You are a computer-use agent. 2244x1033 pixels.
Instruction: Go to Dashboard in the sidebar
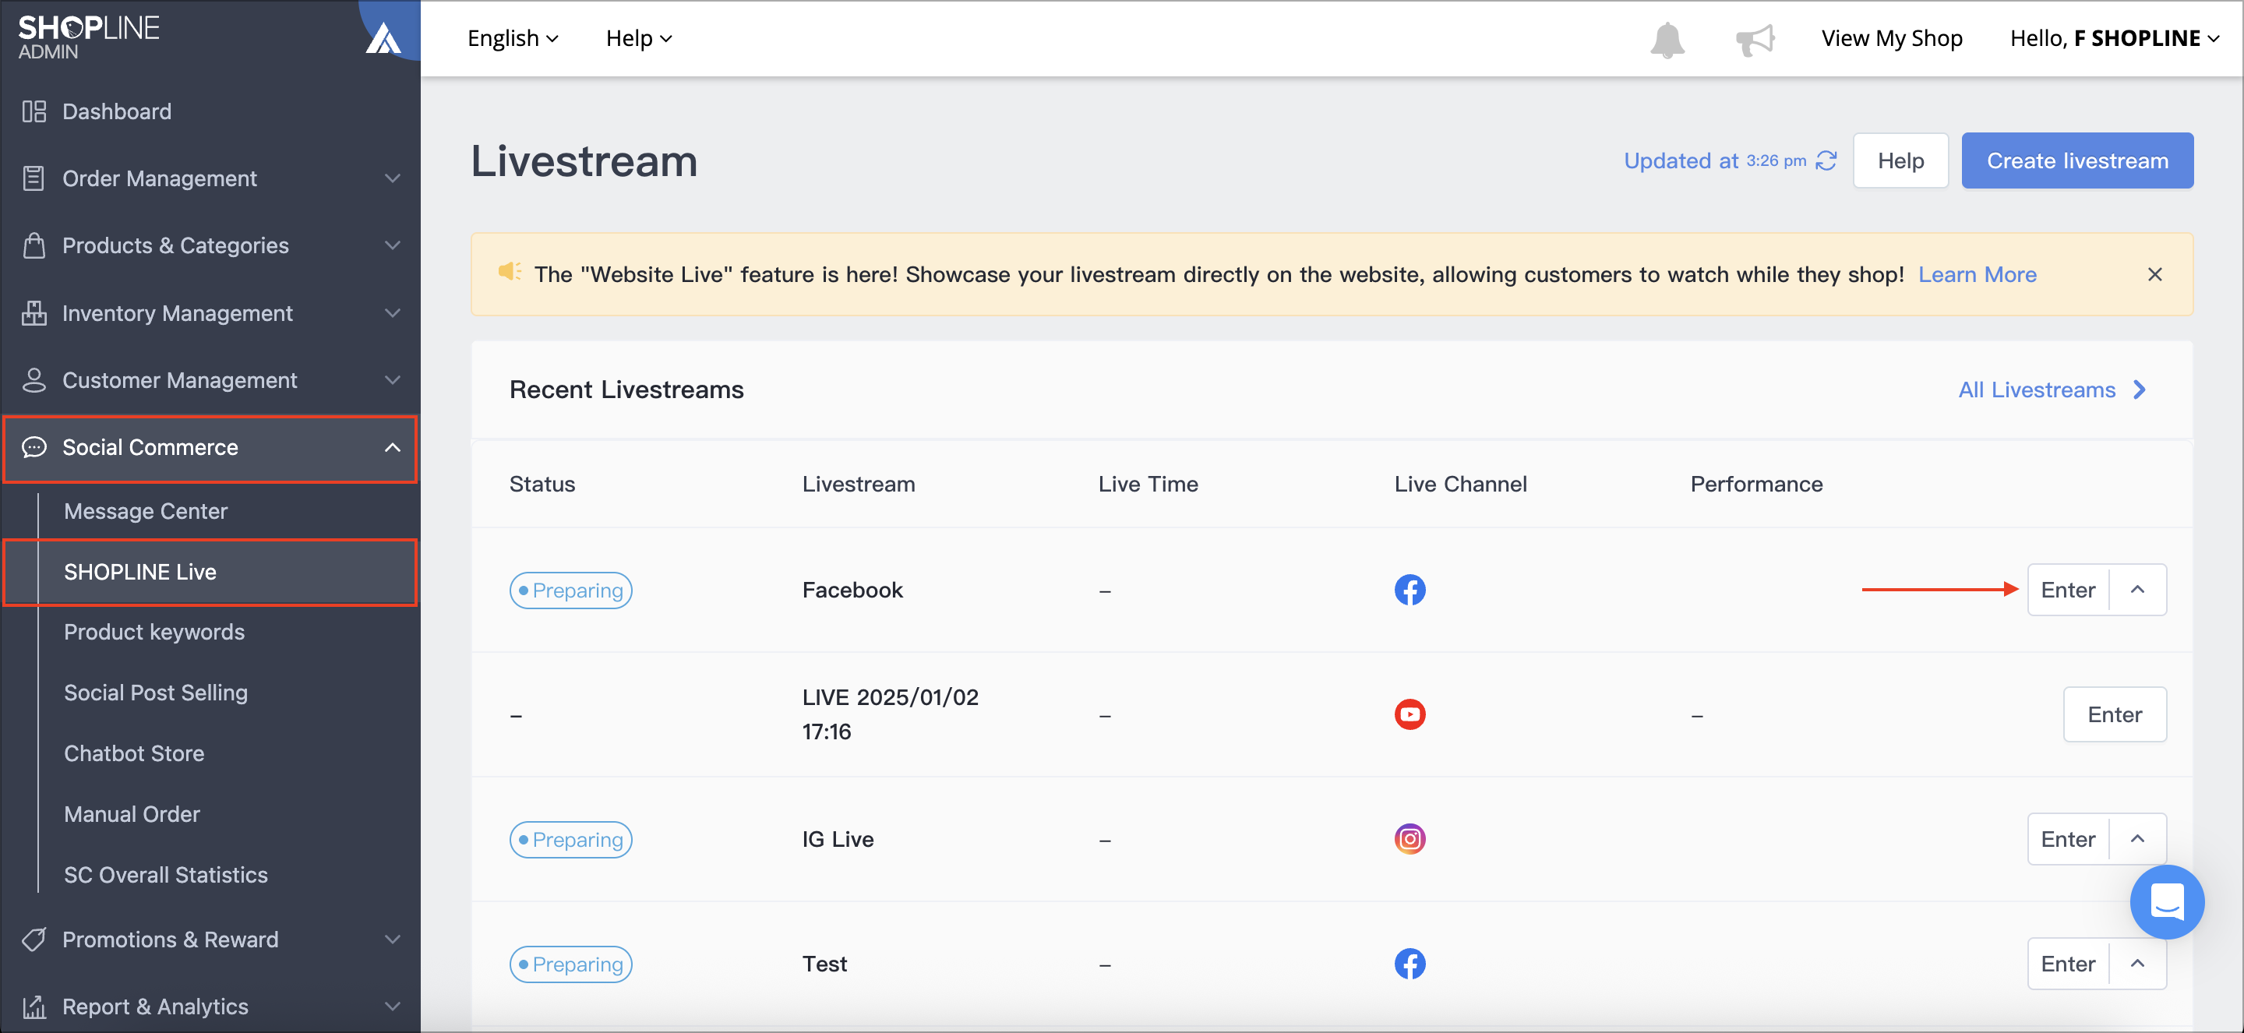[x=117, y=111]
